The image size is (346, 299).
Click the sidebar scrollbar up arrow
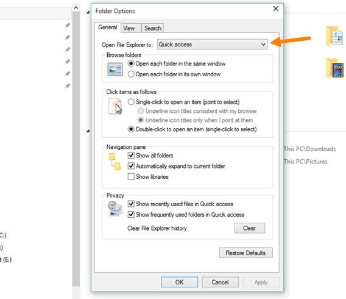tap(76, 8)
